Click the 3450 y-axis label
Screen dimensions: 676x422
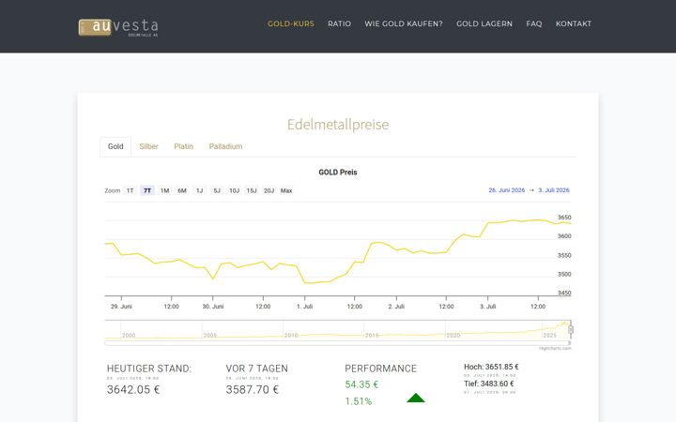[564, 294]
